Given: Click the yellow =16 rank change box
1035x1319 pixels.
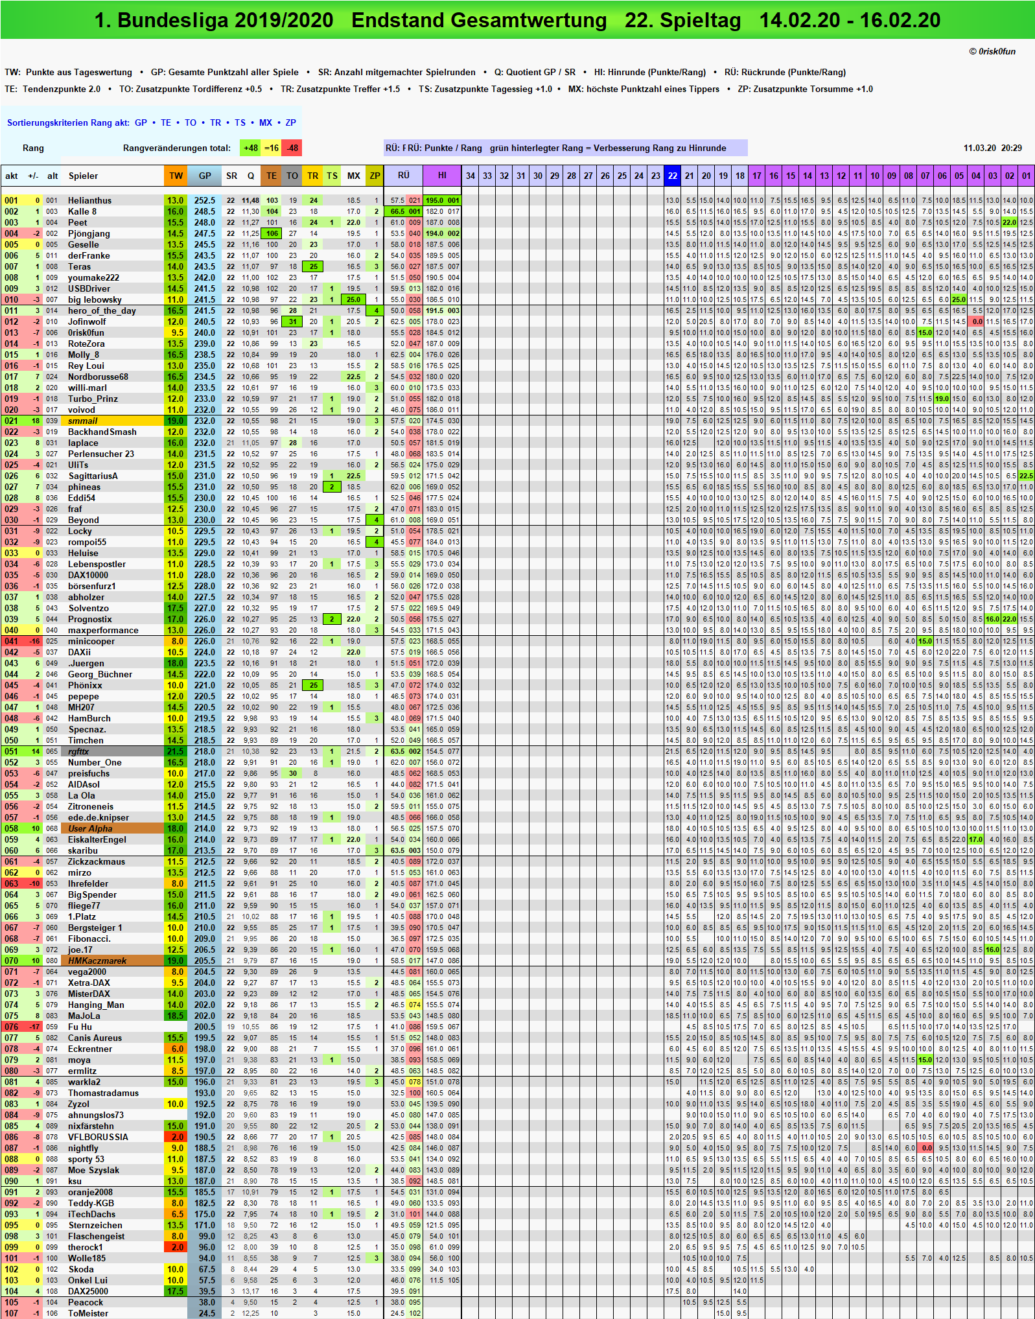Looking at the screenshot, I should click(x=272, y=148).
